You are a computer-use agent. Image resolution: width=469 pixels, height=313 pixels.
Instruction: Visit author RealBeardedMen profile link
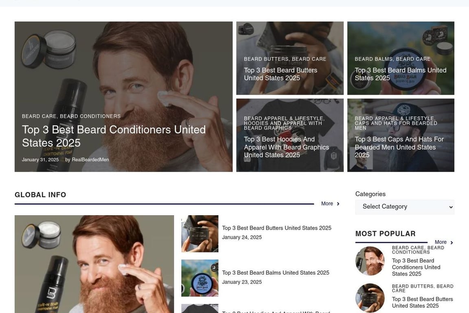[x=90, y=160]
